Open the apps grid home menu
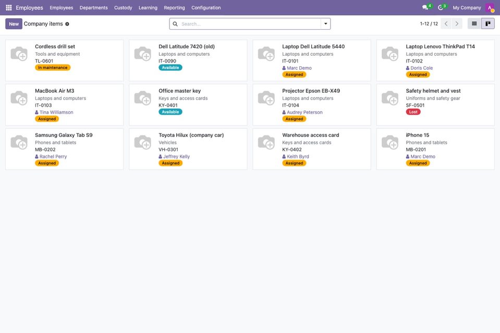500x333 pixels. pos(9,8)
